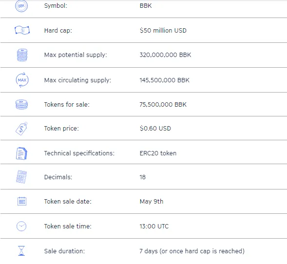287x264 pixels.
Task: Click the hard cap banknote icon
Action: pos(22,30)
